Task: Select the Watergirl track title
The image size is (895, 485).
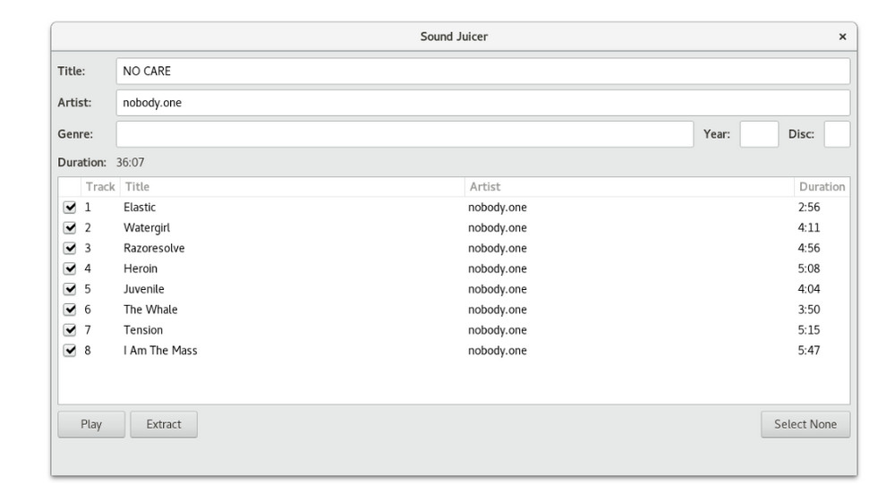Action: tap(147, 227)
